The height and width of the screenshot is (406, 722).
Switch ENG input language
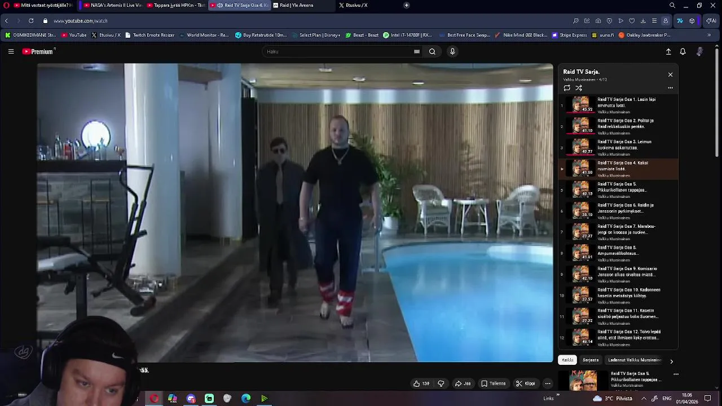[x=667, y=398]
